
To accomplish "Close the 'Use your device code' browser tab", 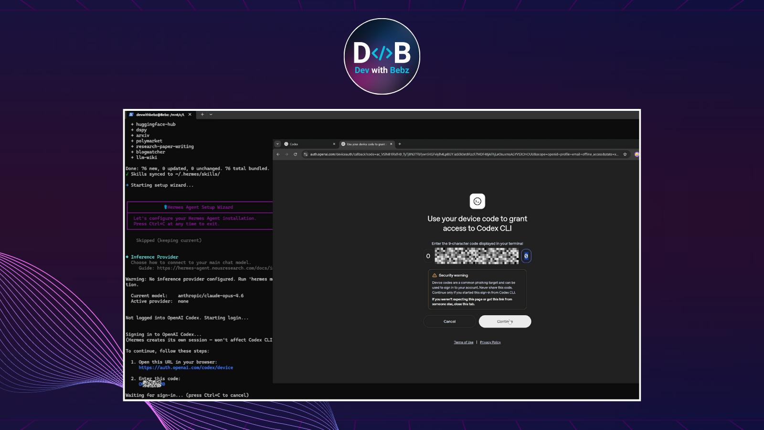I will tap(391, 144).
